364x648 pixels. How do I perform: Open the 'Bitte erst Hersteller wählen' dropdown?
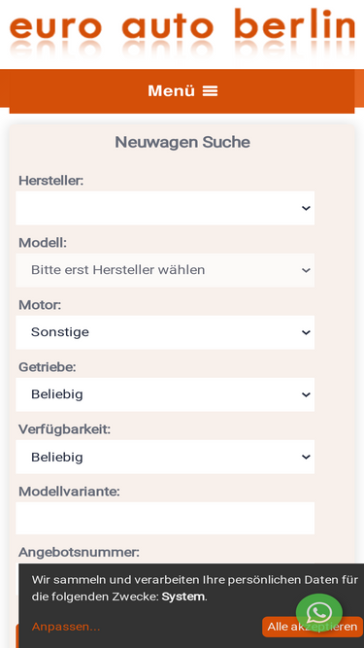[x=165, y=270]
